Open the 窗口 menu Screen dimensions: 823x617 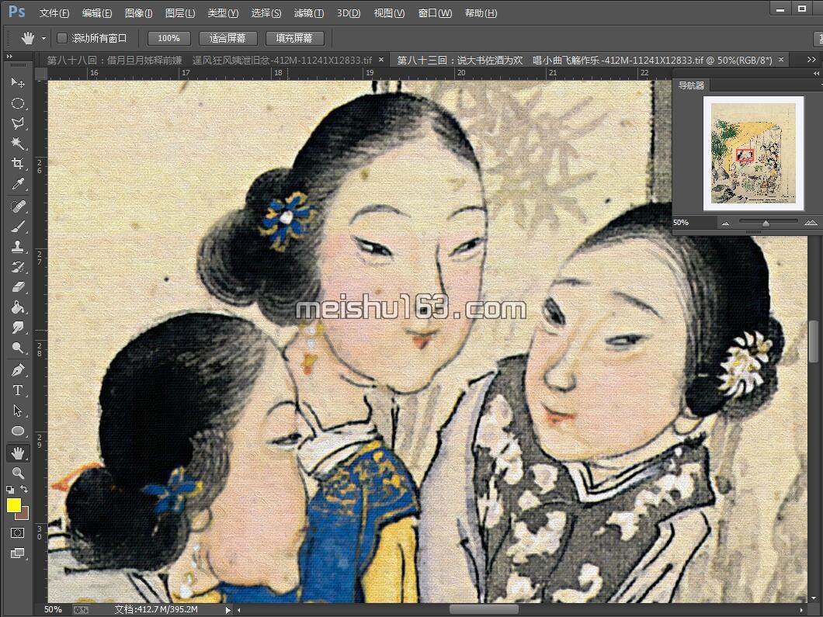coord(435,12)
